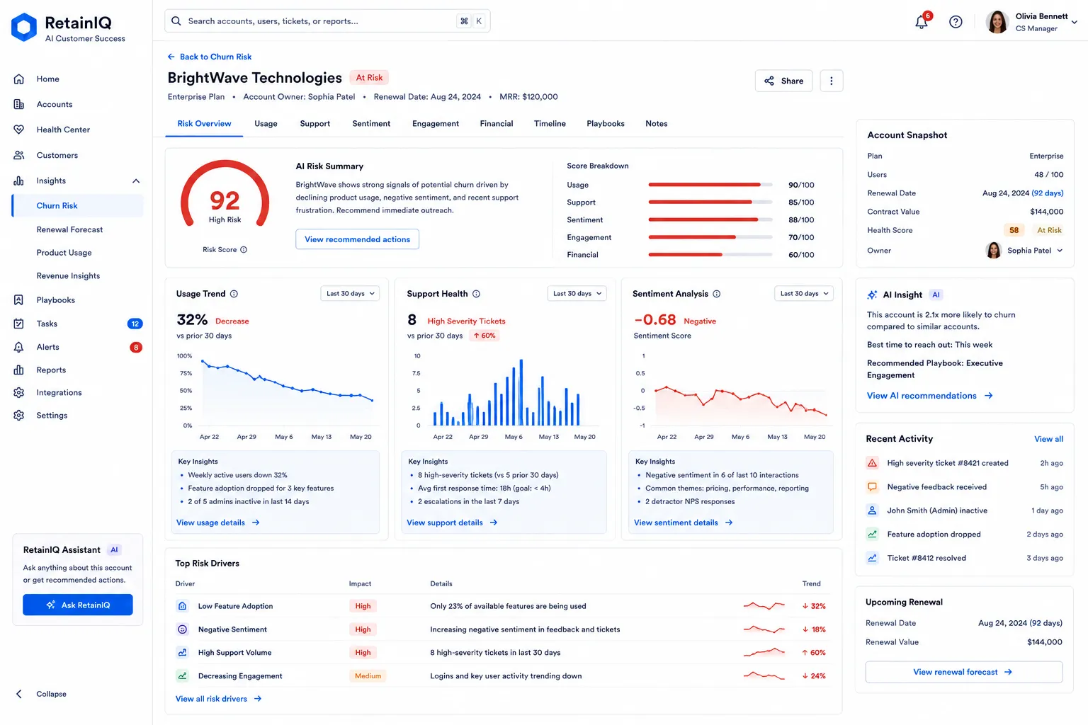Select Product Usage in sidebar
The image size is (1088, 725).
tap(64, 253)
